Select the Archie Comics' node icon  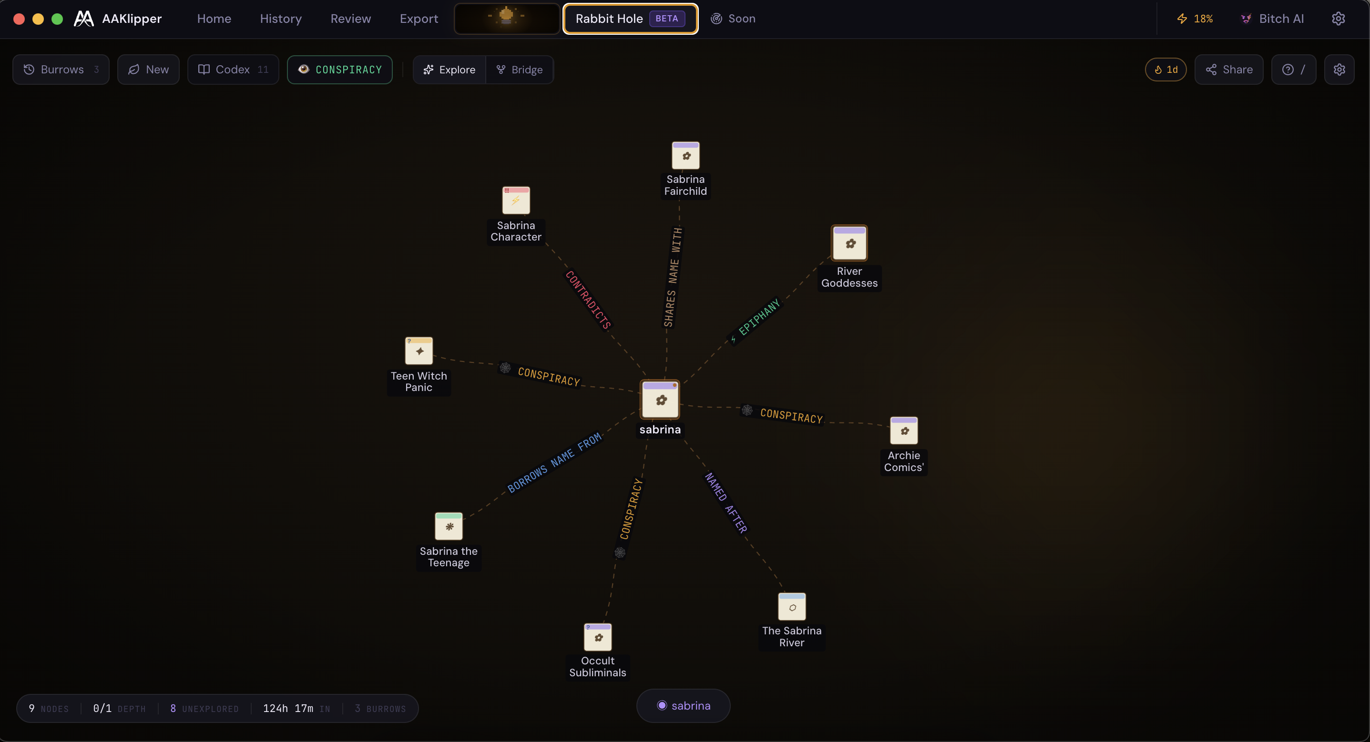click(x=904, y=431)
